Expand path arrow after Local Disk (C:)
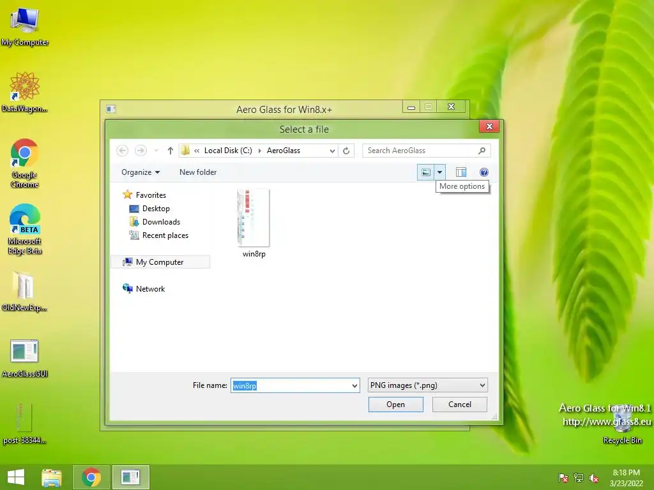This screenshot has width=654, height=490. (259, 151)
